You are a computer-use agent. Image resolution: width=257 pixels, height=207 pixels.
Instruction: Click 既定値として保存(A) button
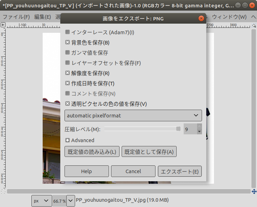tap(149, 152)
